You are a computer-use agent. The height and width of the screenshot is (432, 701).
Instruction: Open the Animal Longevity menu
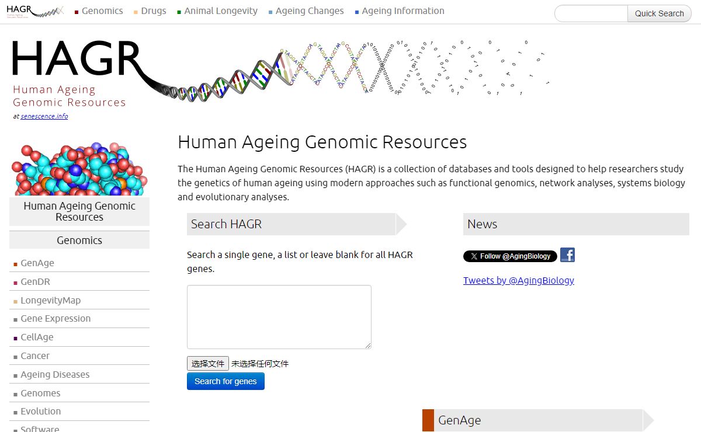point(220,11)
